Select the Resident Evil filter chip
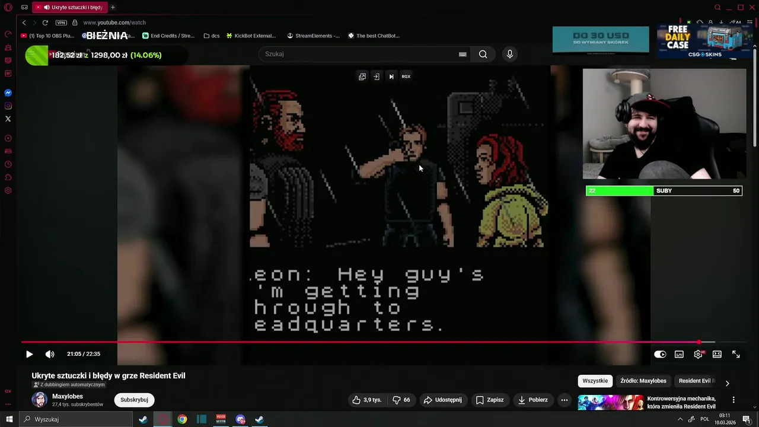Screen dimensions: 759x427 point(696,381)
